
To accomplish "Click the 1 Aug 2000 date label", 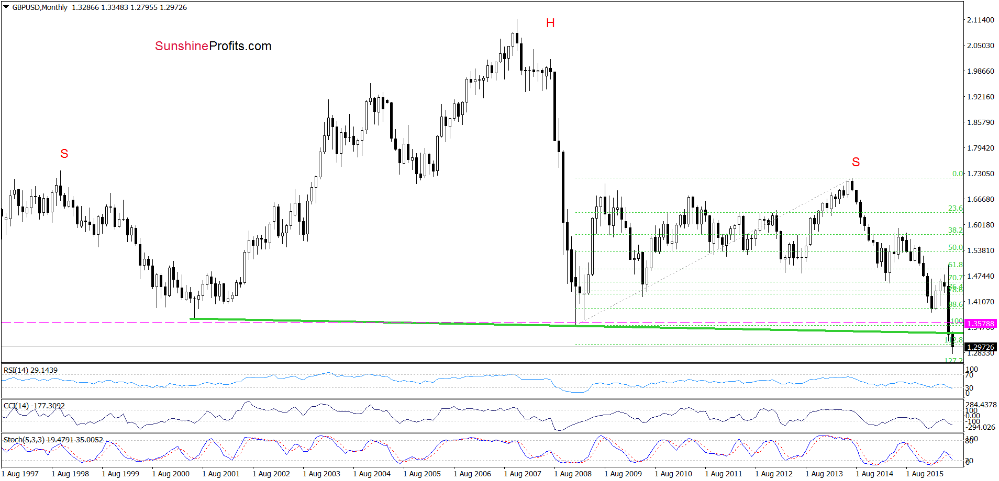I will click(171, 474).
